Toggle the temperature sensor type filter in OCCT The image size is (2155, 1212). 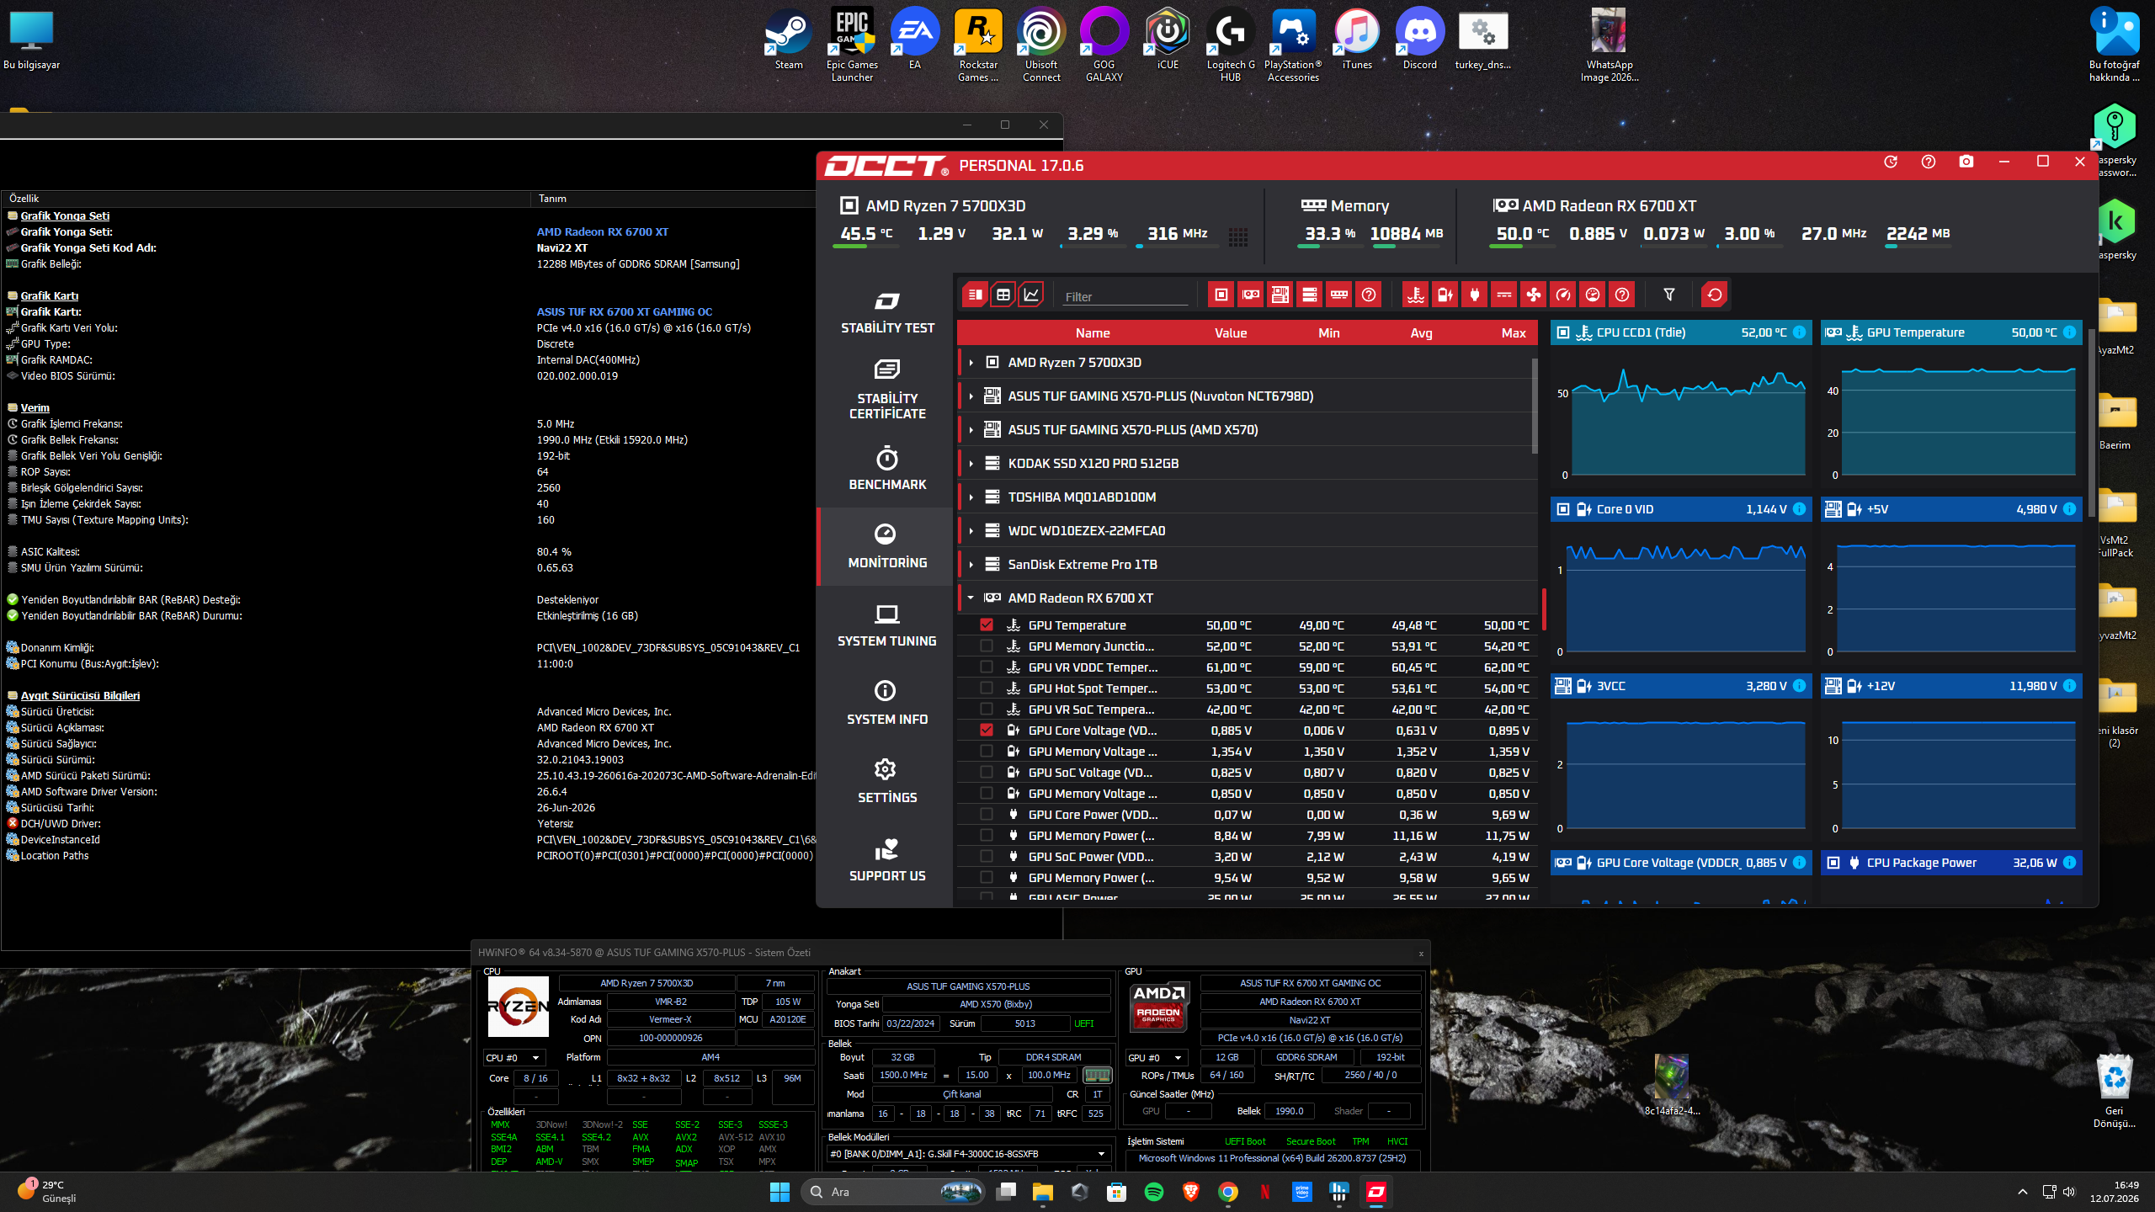(x=1416, y=295)
